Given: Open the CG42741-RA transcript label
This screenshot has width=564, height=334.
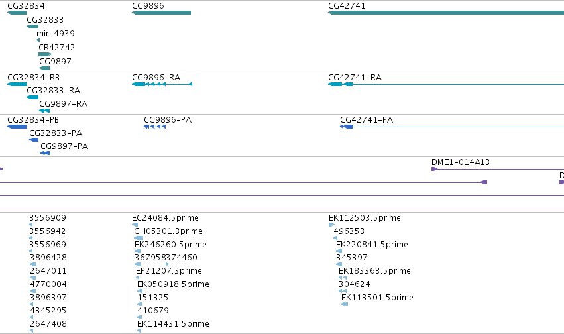Looking at the screenshot, I should point(355,78).
